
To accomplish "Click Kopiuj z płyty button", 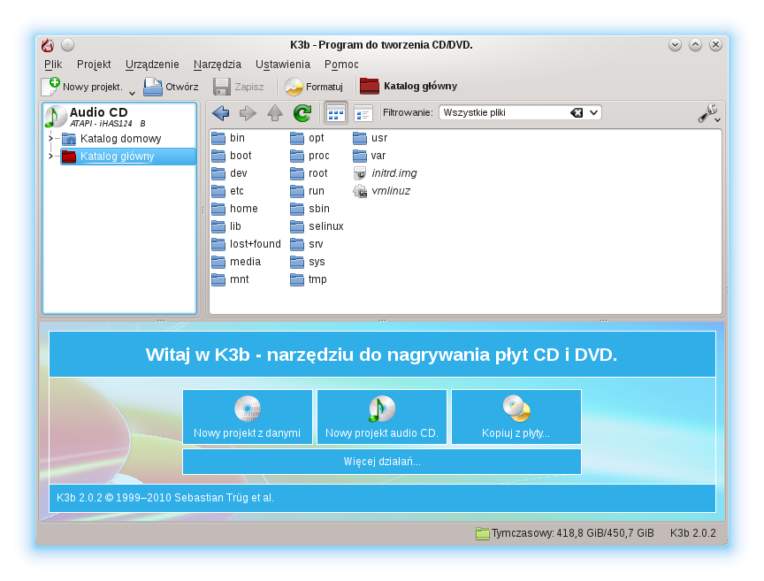I will (516, 417).
